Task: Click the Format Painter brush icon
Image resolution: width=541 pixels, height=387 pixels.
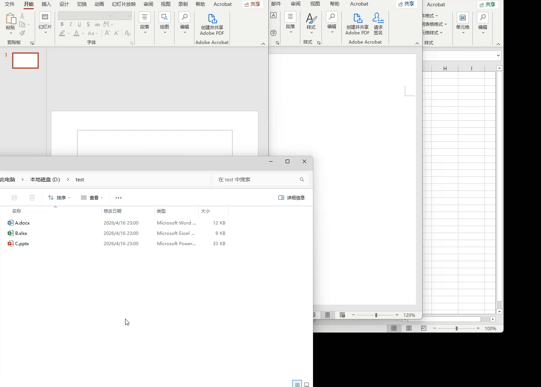Action: tap(22, 33)
